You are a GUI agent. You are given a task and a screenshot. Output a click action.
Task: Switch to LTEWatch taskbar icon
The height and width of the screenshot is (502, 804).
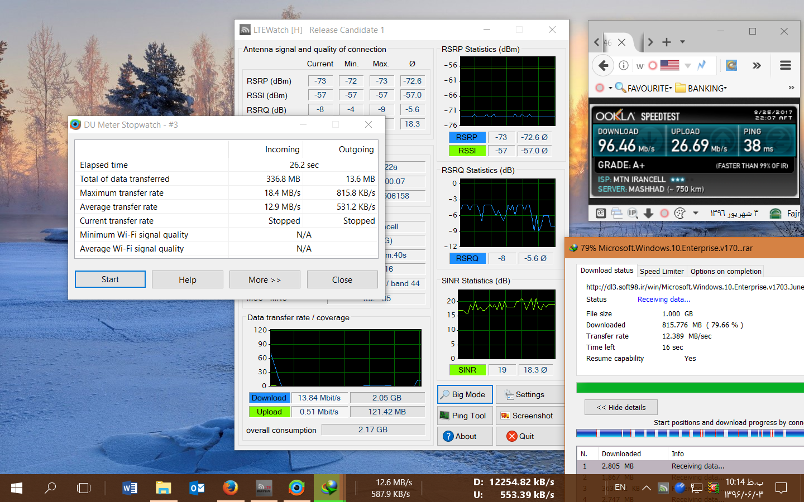pos(264,488)
